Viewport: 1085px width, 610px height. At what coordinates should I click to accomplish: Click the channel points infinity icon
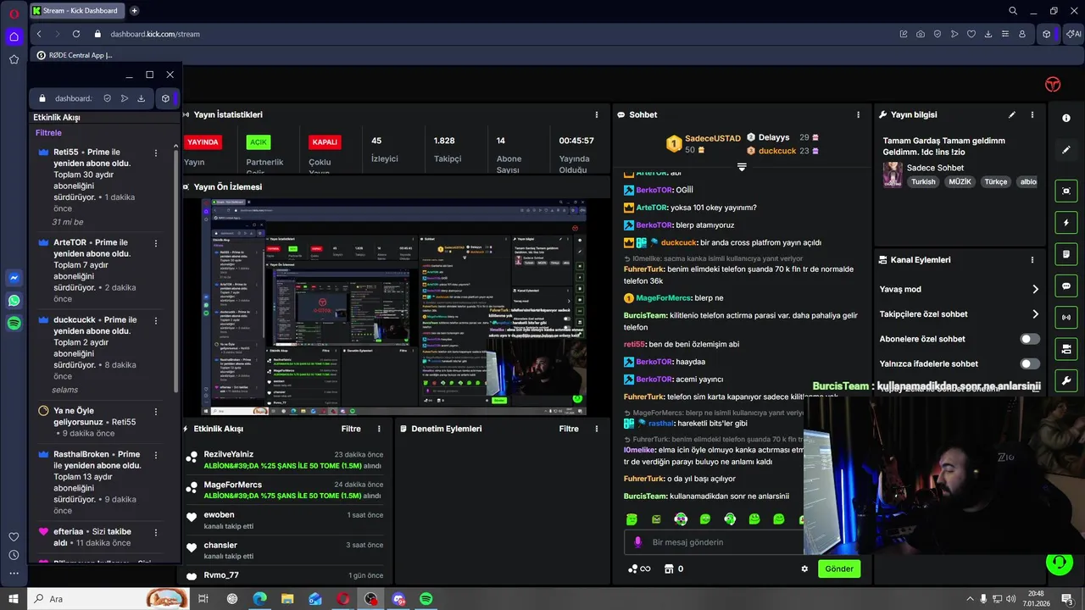(639, 568)
